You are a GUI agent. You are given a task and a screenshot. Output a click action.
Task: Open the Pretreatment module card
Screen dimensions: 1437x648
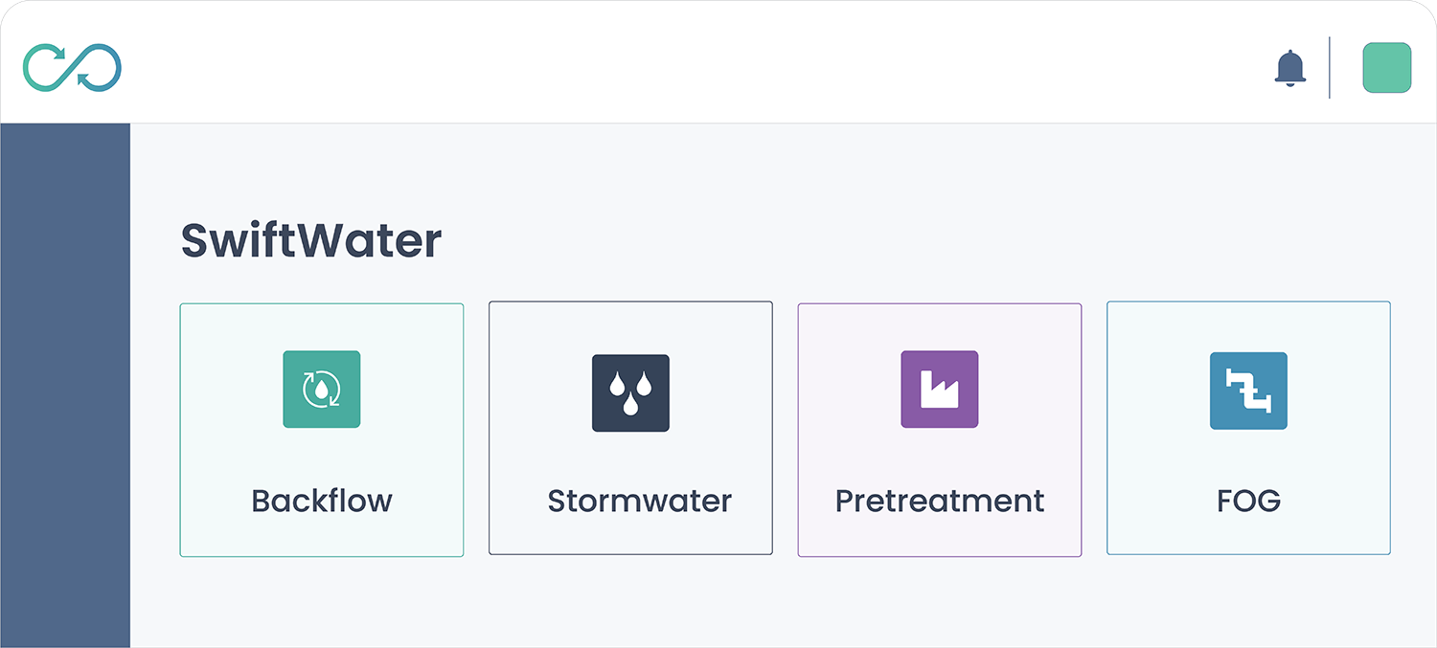coord(940,450)
